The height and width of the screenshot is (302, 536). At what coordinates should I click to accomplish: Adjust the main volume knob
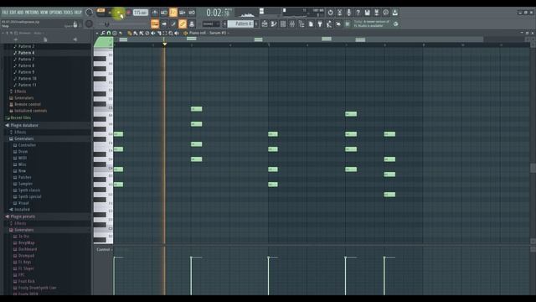coord(90,13)
